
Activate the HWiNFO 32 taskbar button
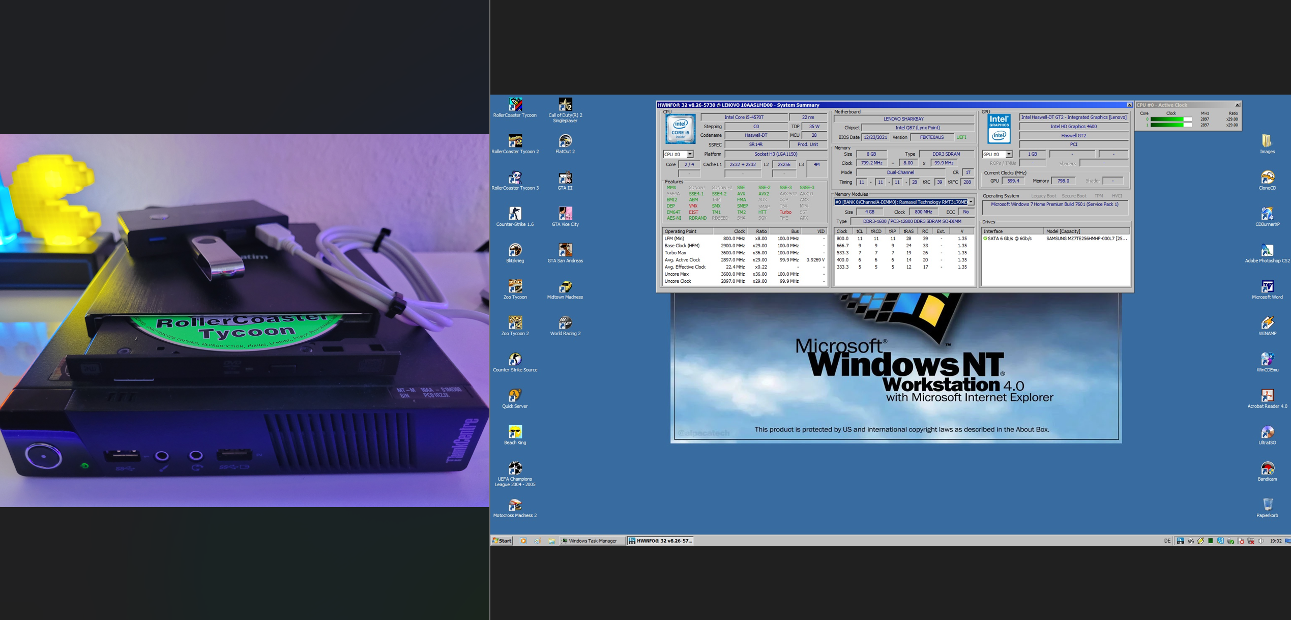coord(661,541)
